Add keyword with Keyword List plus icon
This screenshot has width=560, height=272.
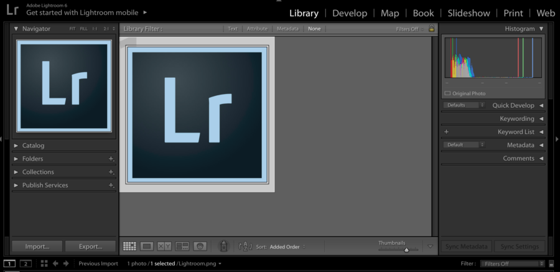pyautogui.click(x=446, y=132)
